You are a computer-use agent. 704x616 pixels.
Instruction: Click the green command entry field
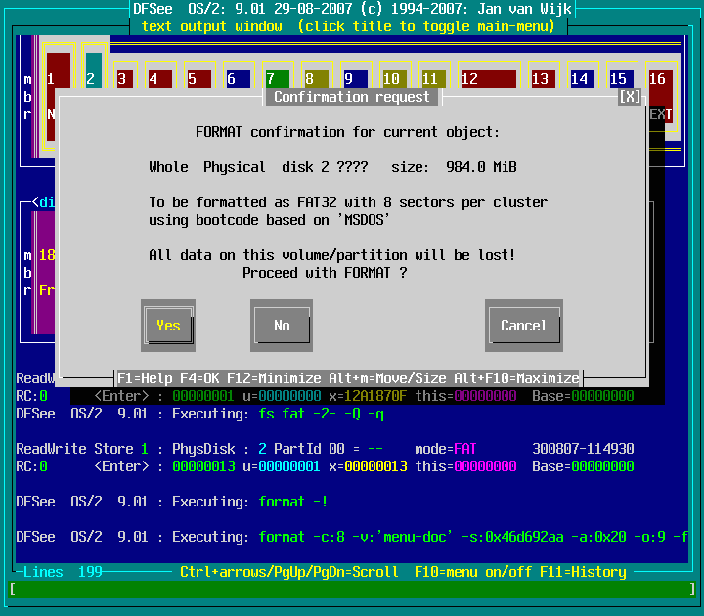pos(352,589)
